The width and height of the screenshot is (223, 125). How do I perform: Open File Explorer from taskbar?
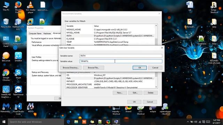pyautogui.click(x=76, y=122)
